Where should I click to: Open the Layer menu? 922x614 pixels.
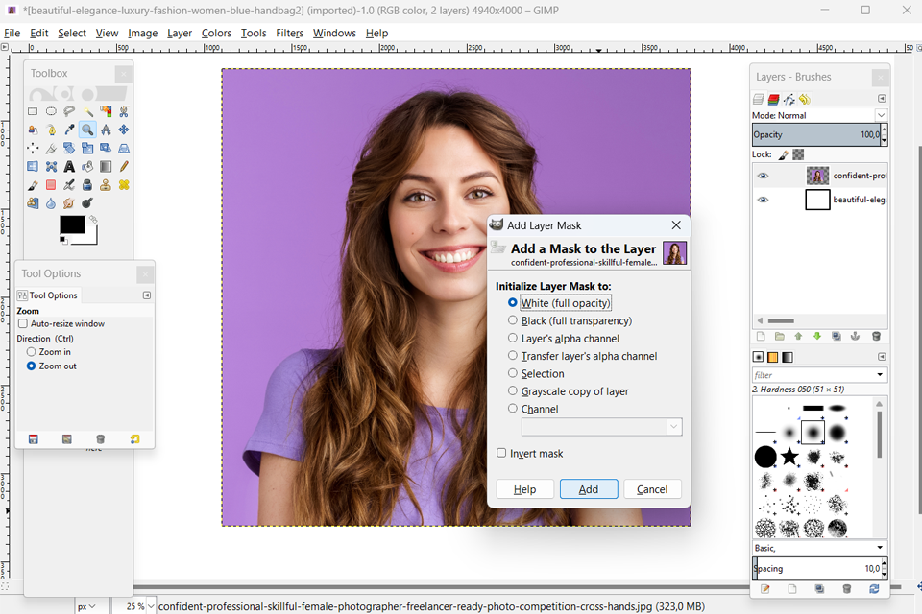[180, 33]
